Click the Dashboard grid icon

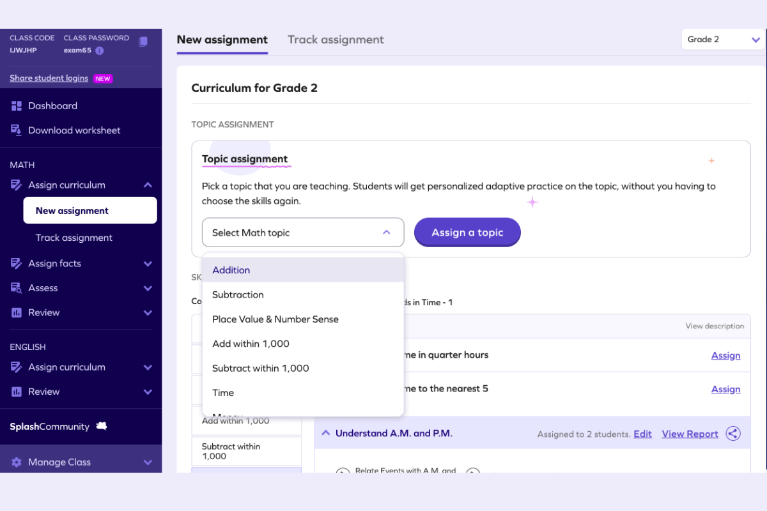pos(17,106)
